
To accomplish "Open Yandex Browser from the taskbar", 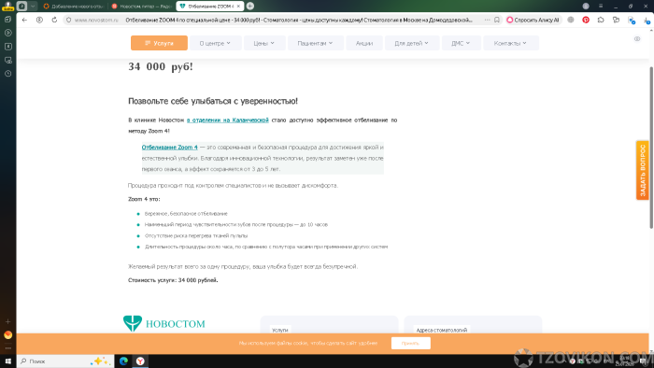I will 140,361.
